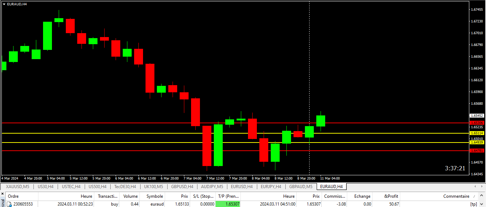Screen dimensions: 486x207
Task: Click the stop loss value 0.00000
Action: (x=207, y=204)
